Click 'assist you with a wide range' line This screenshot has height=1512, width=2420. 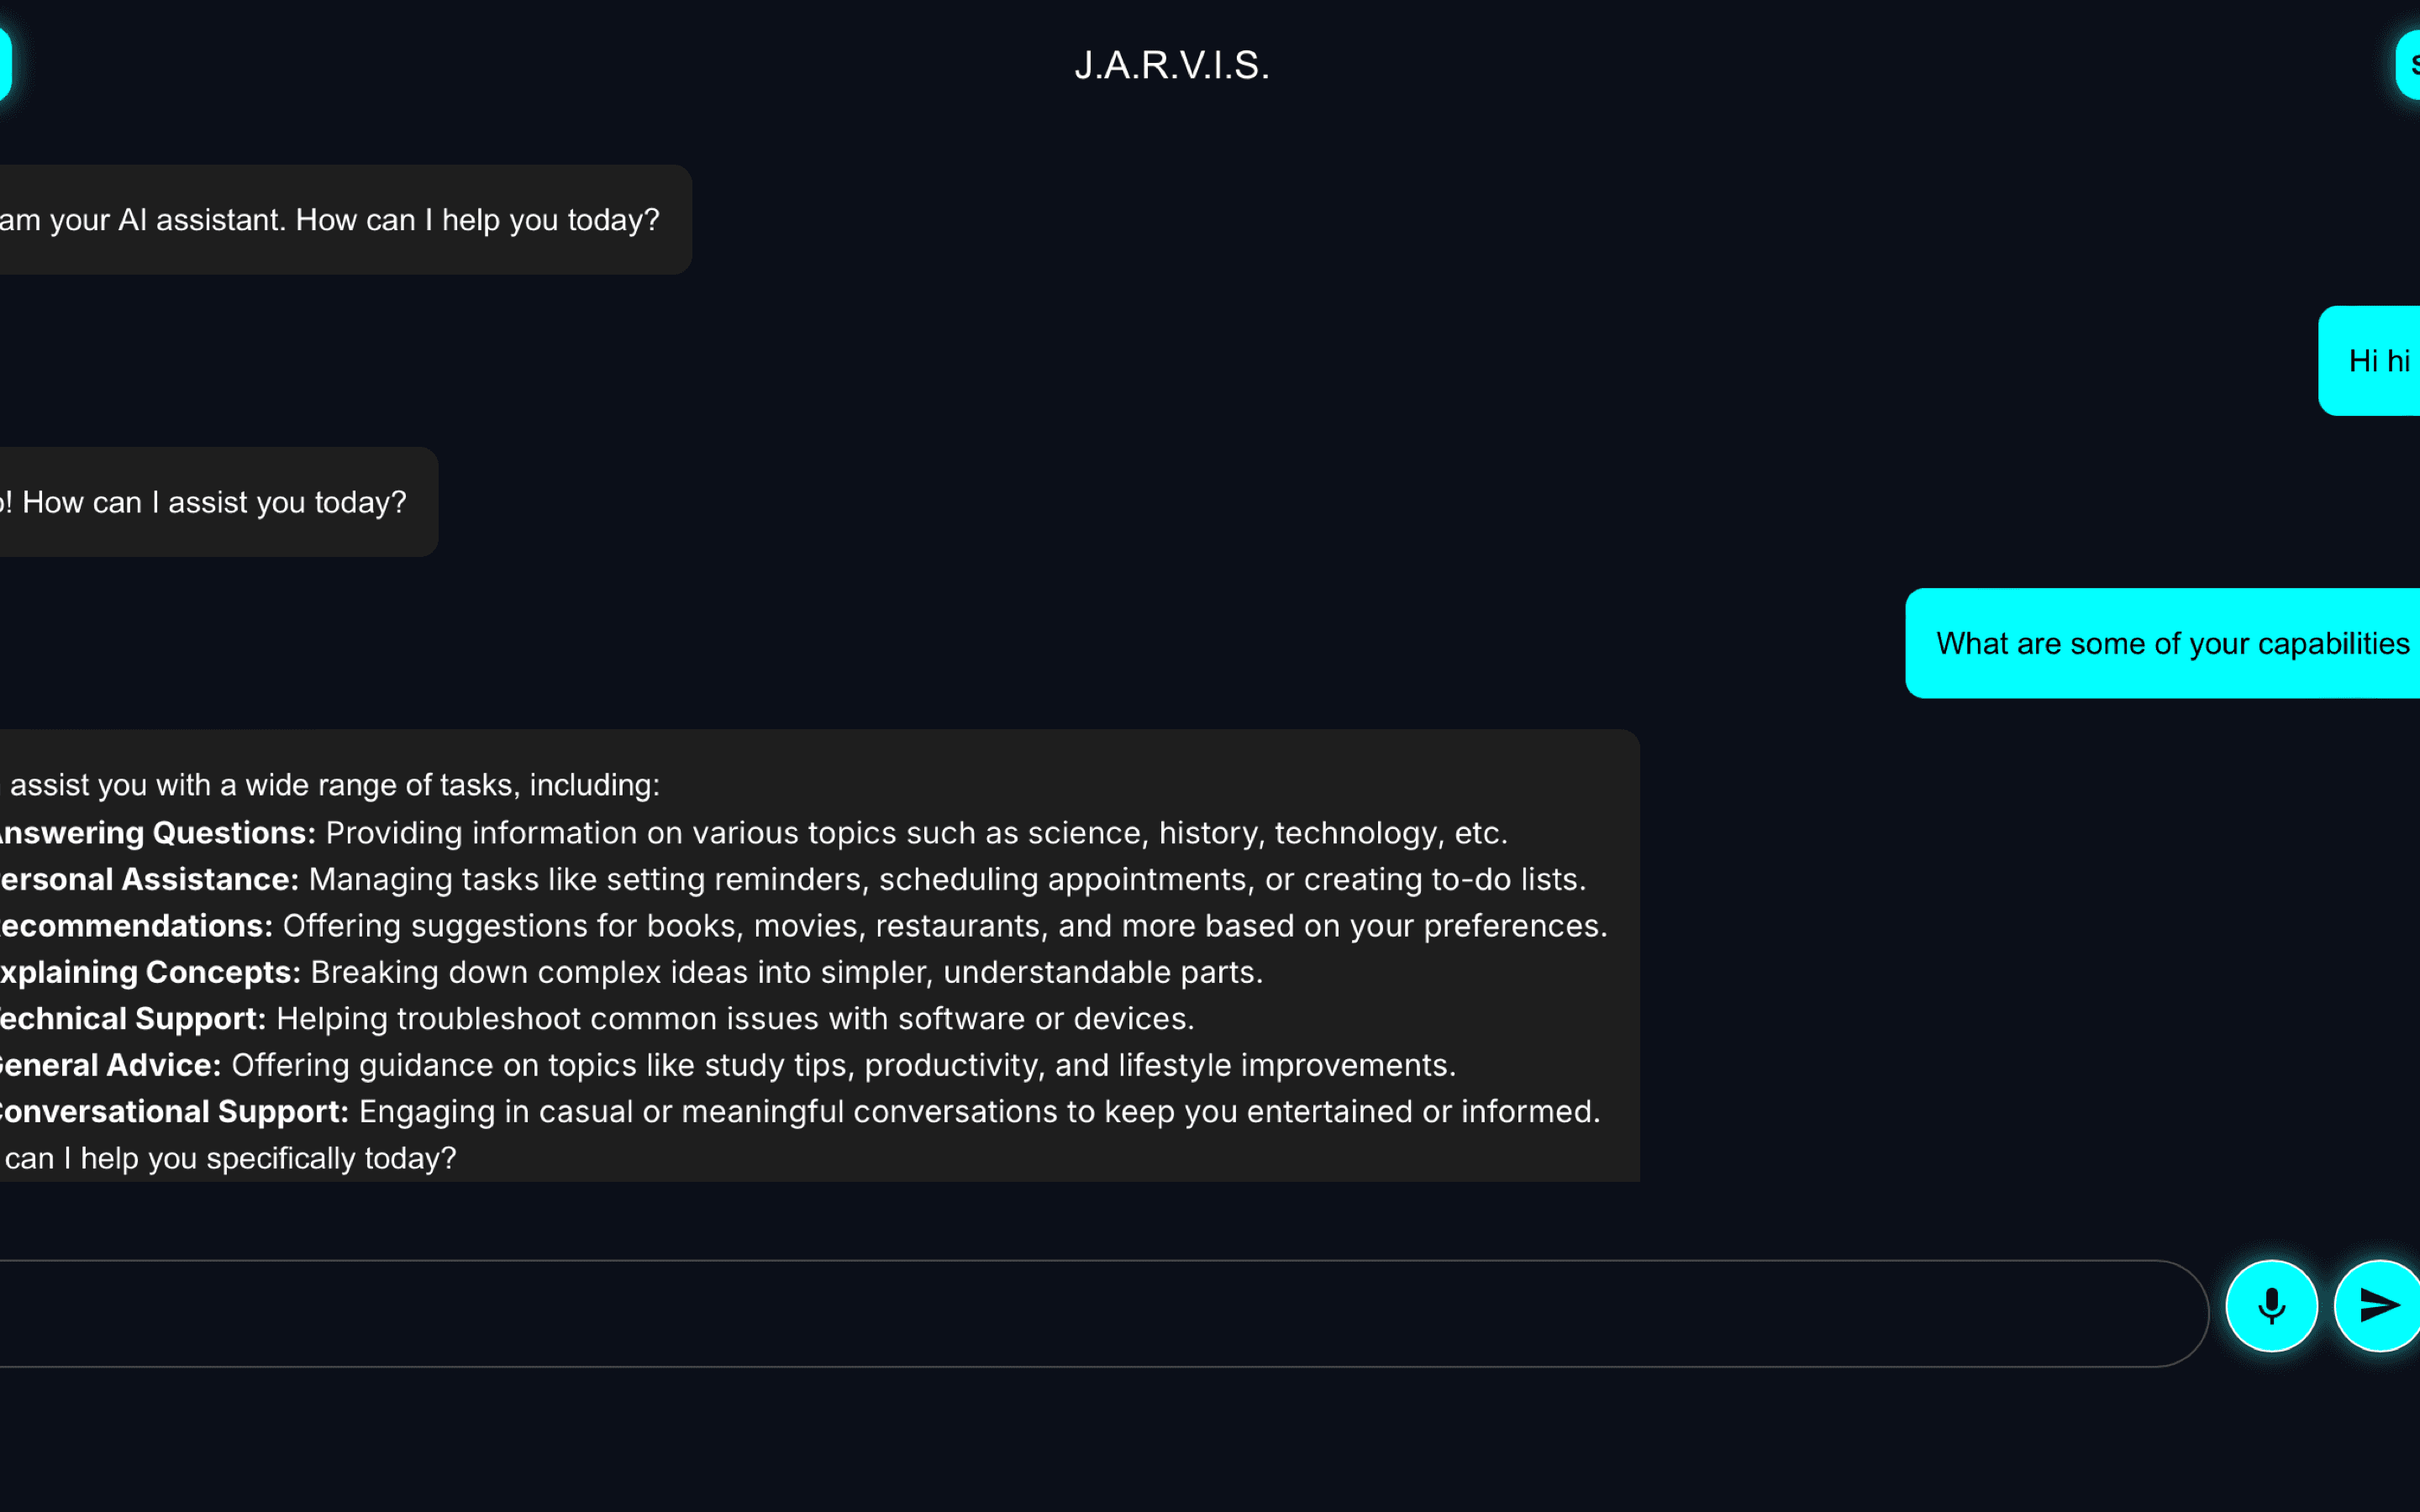(x=330, y=786)
